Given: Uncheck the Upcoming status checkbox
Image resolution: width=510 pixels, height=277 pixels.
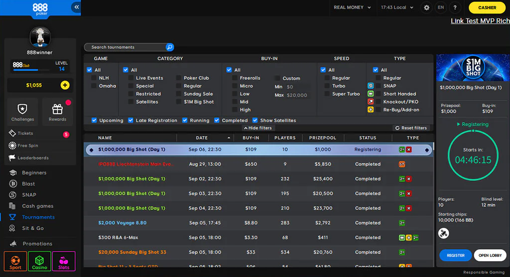Looking at the screenshot, I should tap(94, 121).
